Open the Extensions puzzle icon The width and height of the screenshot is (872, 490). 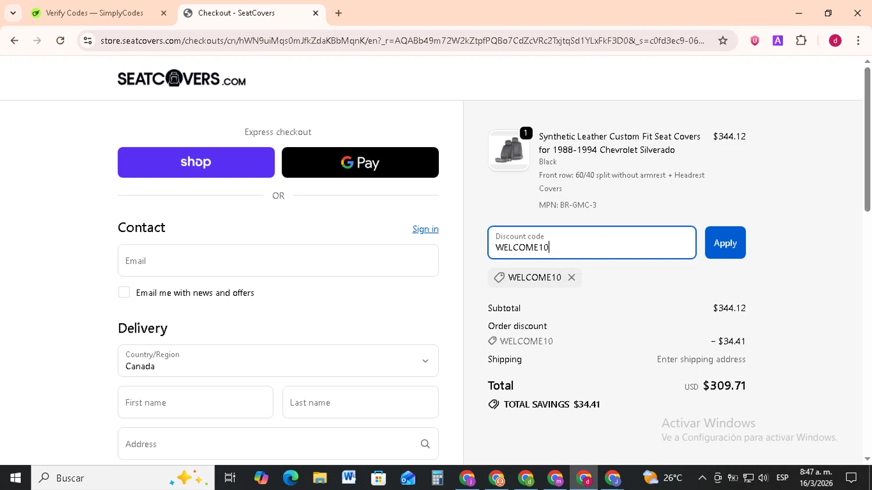(801, 40)
